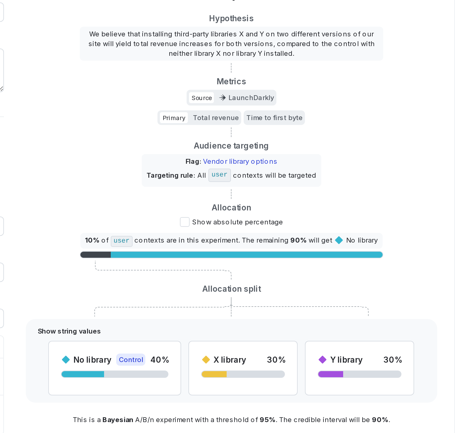The height and width of the screenshot is (433, 463).
Task: Click the No library 40% allocation bar
Action: 115,374
